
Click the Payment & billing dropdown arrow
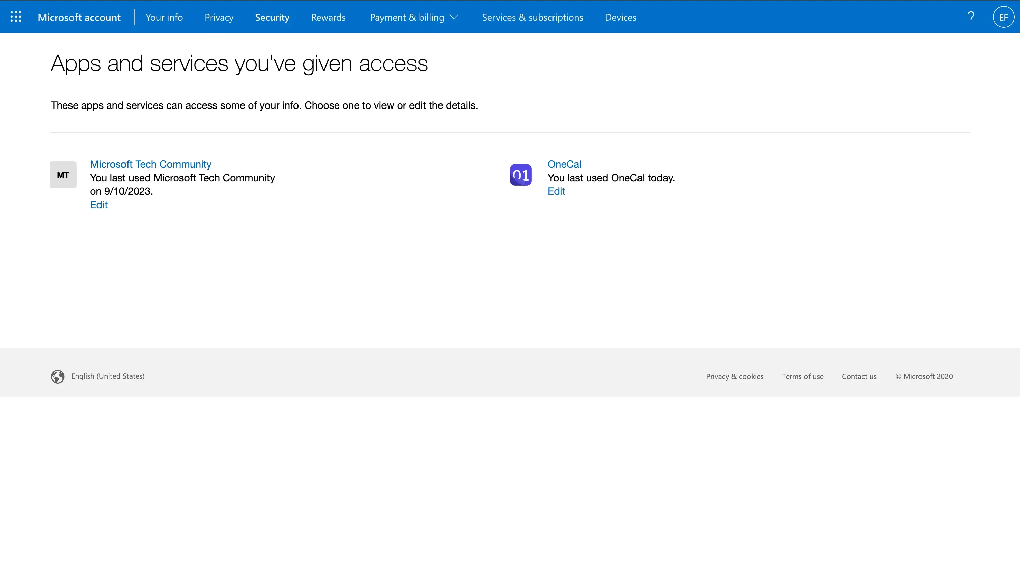click(456, 17)
